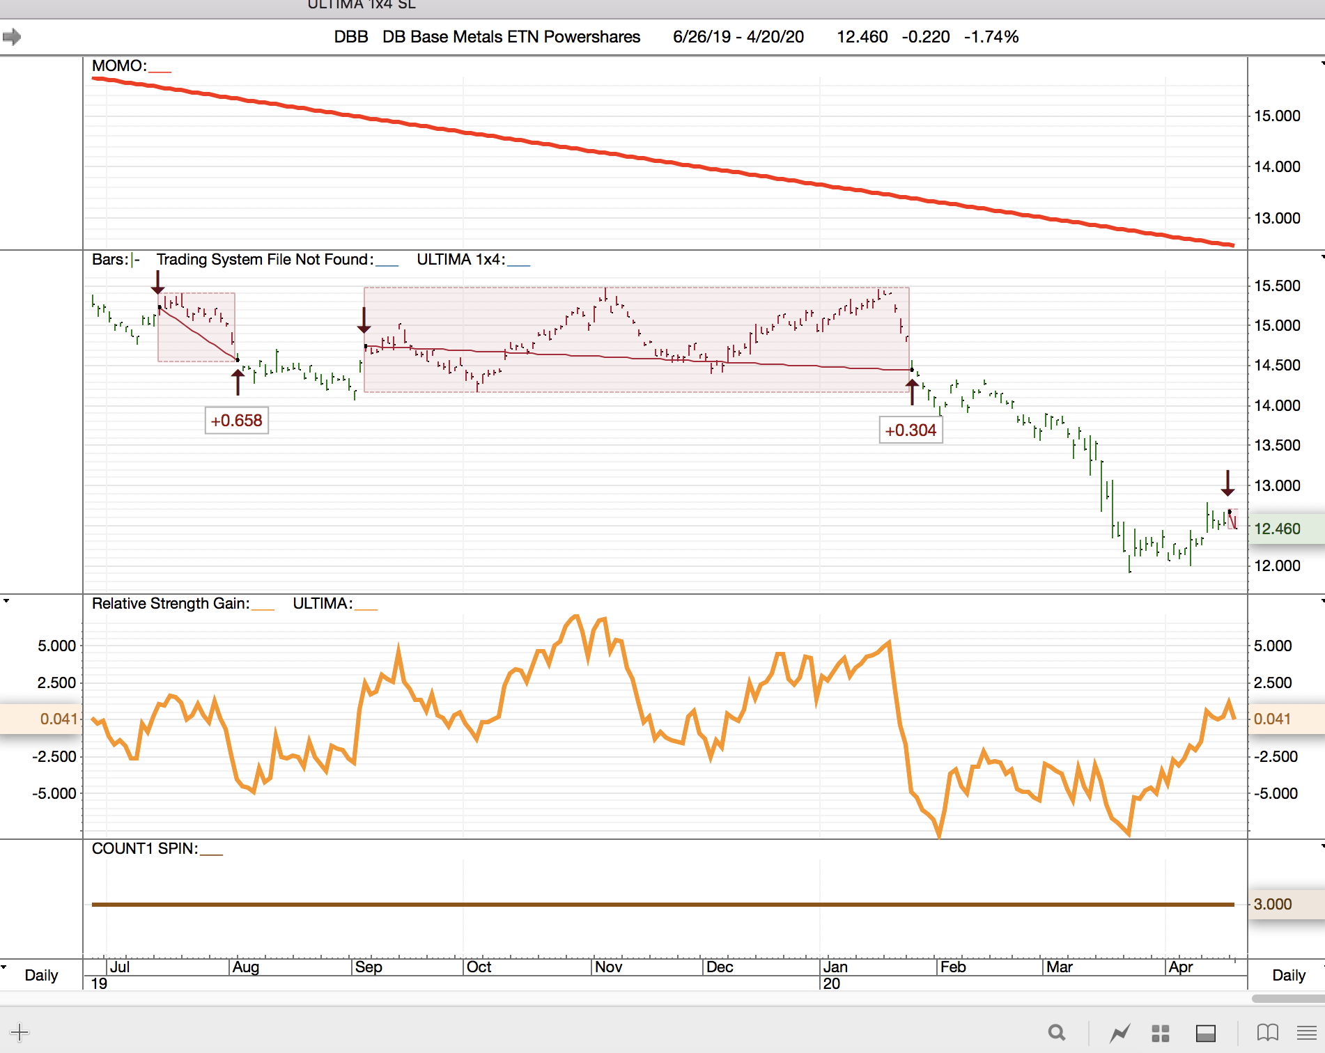1325x1053 pixels.
Task: Click the +0.304 trade profit label
Action: [x=911, y=430]
